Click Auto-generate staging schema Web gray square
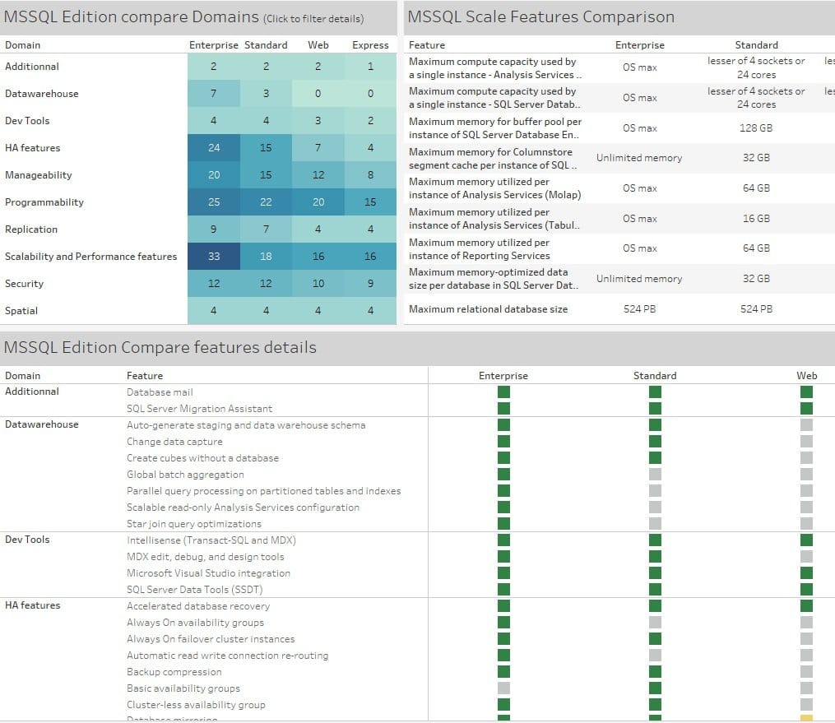This screenshot has height=723, width=835. 806,425
